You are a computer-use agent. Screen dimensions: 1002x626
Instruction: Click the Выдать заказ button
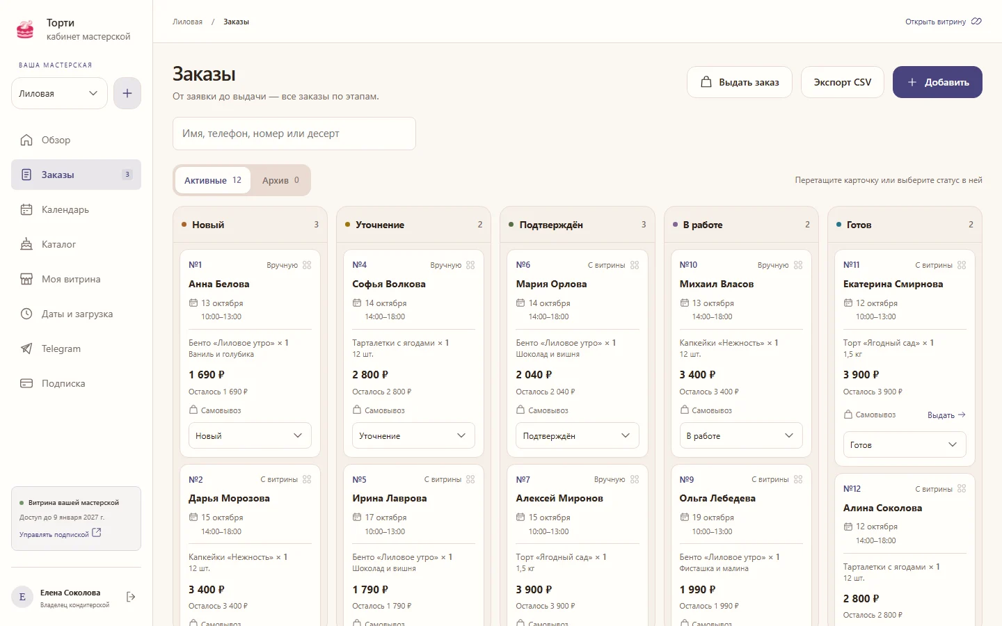coord(740,82)
